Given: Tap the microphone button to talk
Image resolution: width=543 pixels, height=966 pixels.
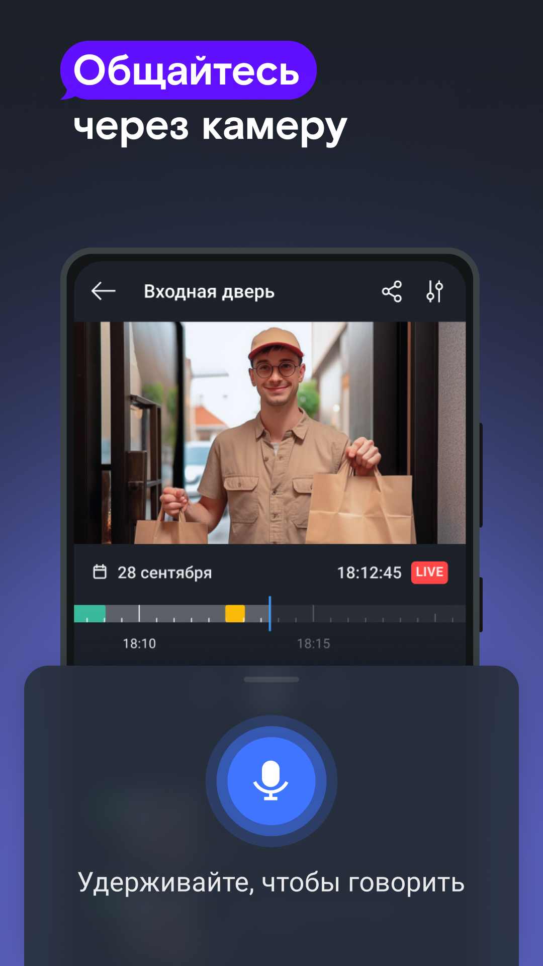Looking at the screenshot, I should point(271,781).
